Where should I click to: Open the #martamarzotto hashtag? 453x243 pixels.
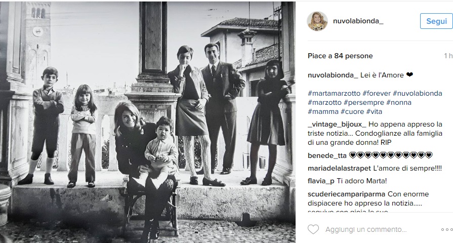(x=334, y=93)
